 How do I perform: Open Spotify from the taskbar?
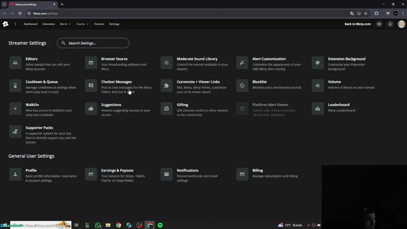pos(160,225)
